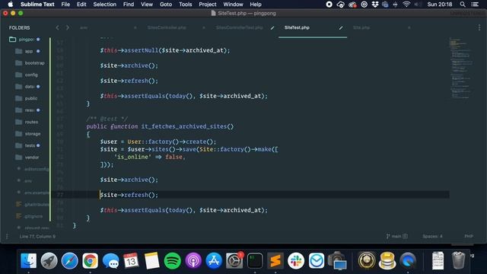Viewport: 487px width, 274px height.
Task: Open Spotlight search in the menu bar
Action: [463, 5]
